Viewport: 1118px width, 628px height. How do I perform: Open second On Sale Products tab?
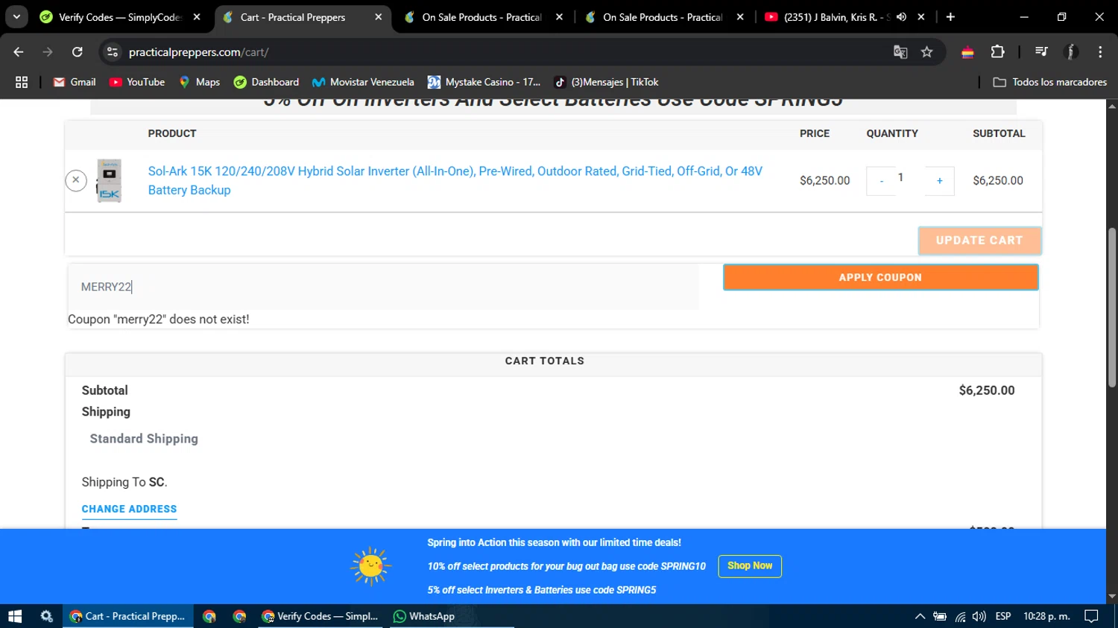(654, 17)
